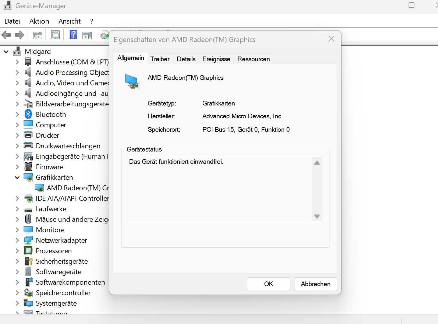
Task: Open the Ansicht menu
Action: click(69, 21)
